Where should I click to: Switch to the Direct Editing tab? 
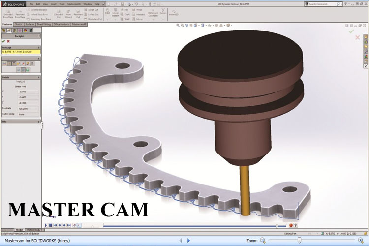[x=44, y=24]
